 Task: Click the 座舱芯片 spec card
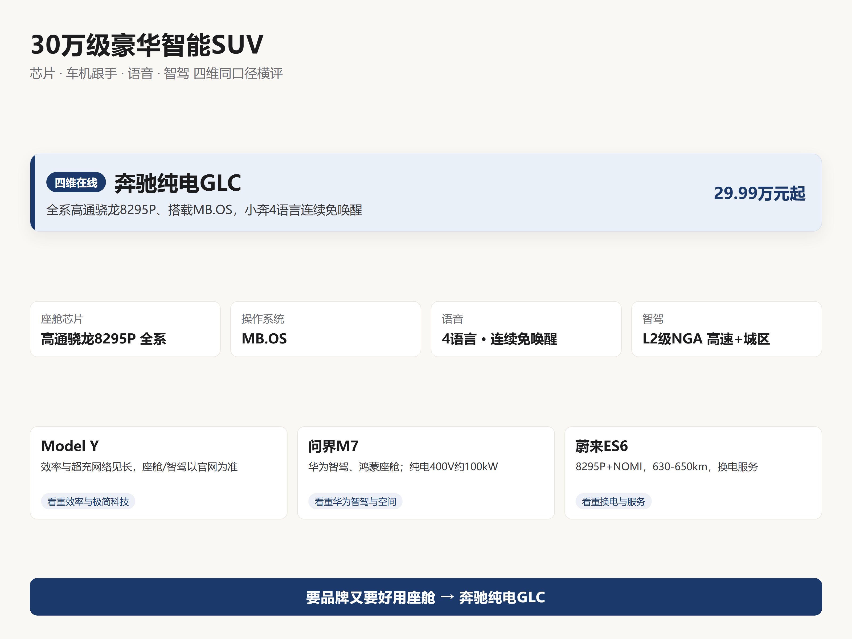click(125, 329)
